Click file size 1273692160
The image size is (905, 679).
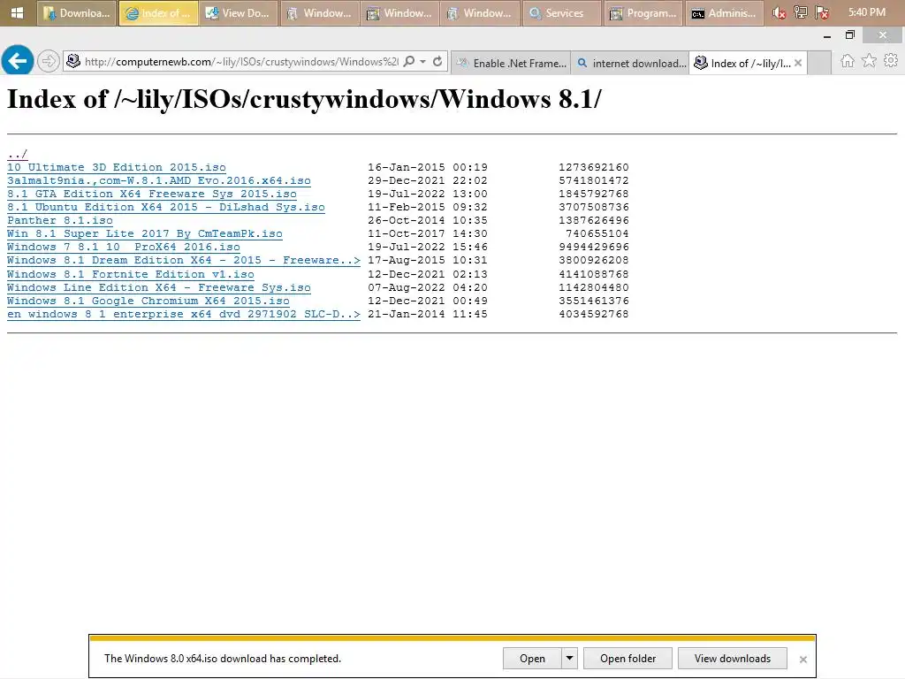pos(593,167)
